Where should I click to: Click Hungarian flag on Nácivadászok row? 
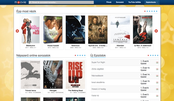pyautogui.click(x=157, y=76)
